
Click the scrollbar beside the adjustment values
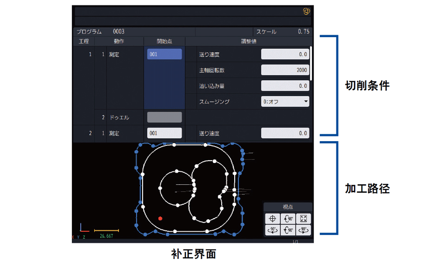(x=311, y=63)
